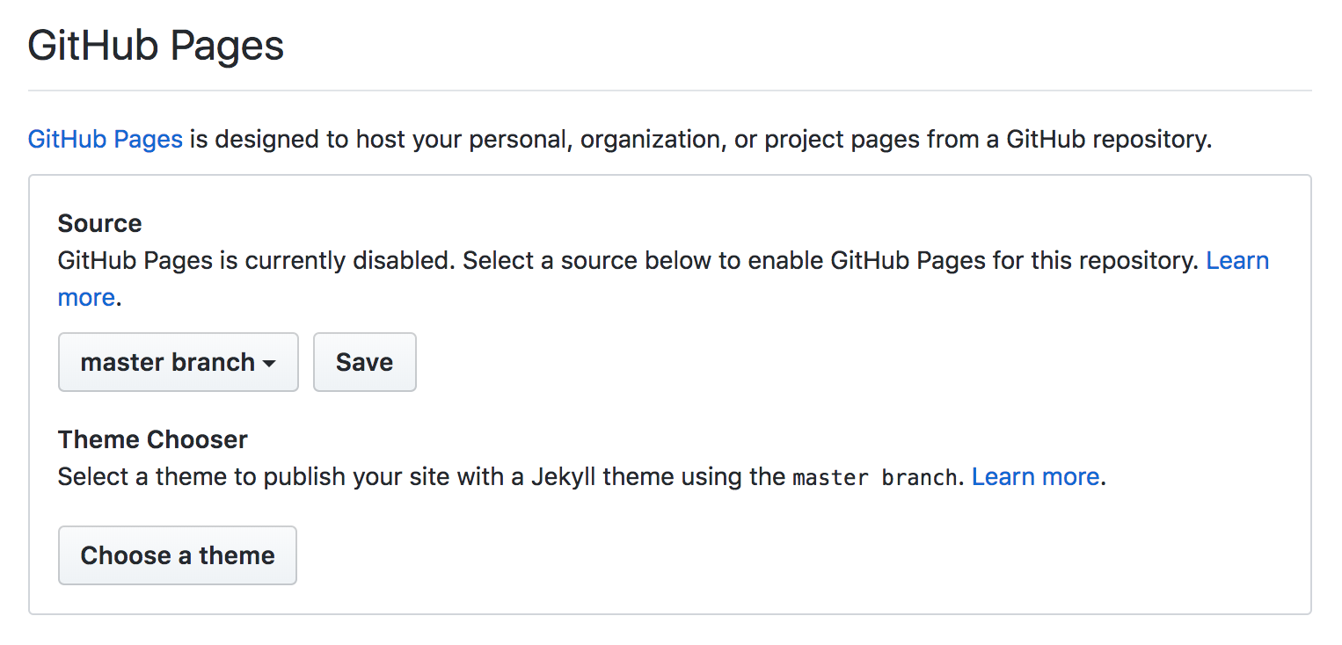
Task: Click the Choose a theme button
Action: [x=178, y=555]
